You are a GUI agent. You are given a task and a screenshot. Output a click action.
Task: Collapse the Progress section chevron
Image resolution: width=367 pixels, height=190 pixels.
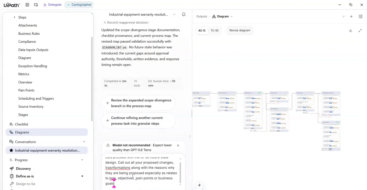(82, 160)
